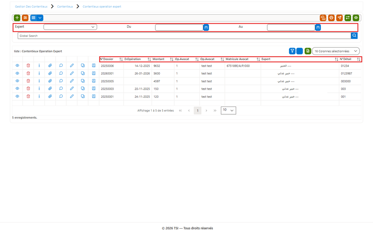Screen dimensions: 373x233
Task: Duplicate row 20260001 with copy icon
Action: [x=83, y=73]
